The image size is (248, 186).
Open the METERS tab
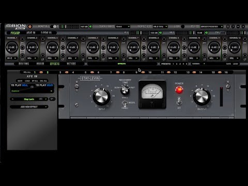pos(71,64)
